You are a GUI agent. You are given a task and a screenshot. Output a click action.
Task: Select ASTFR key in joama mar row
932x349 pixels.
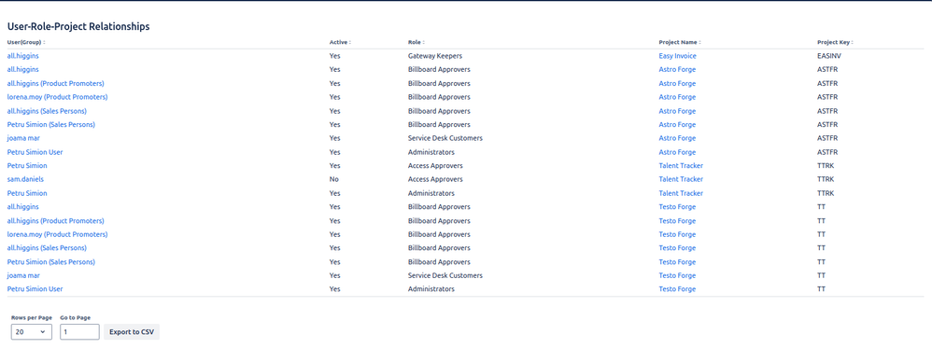(x=827, y=138)
